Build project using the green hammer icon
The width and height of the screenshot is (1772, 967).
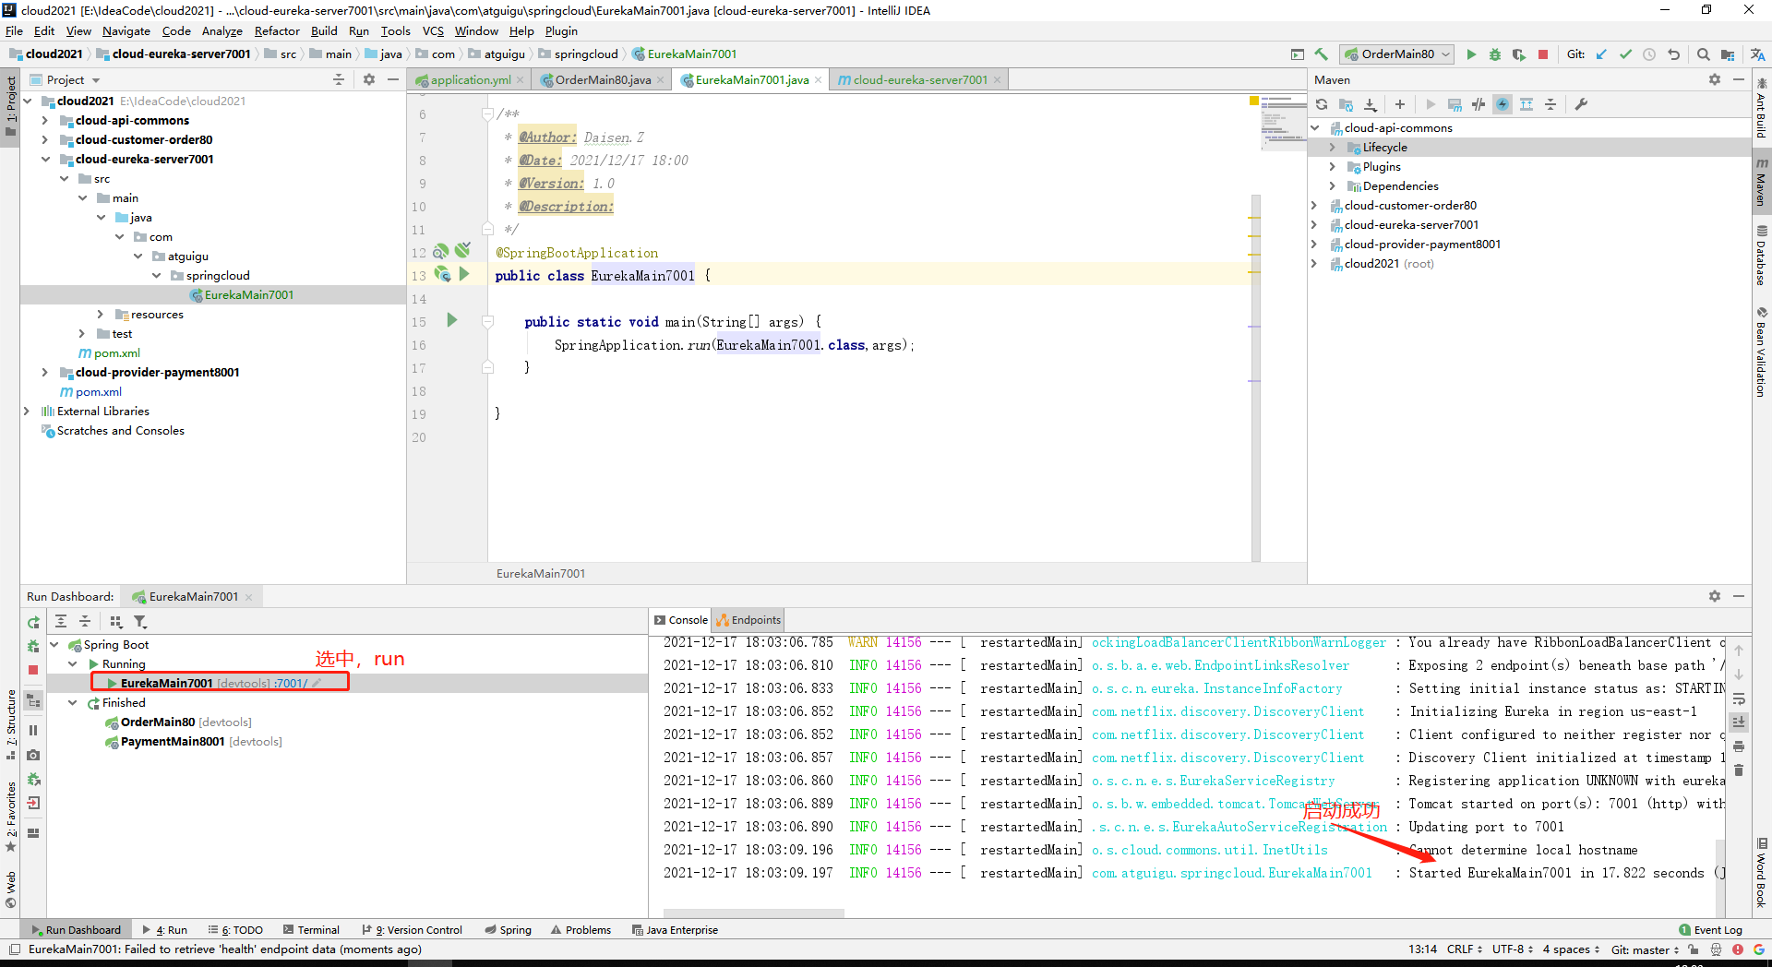coord(1321,54)
